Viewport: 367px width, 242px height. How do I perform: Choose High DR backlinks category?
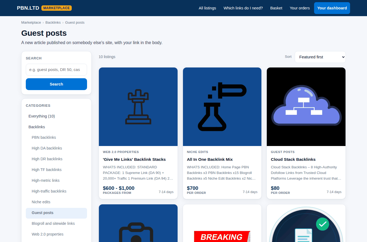(56, 159)
